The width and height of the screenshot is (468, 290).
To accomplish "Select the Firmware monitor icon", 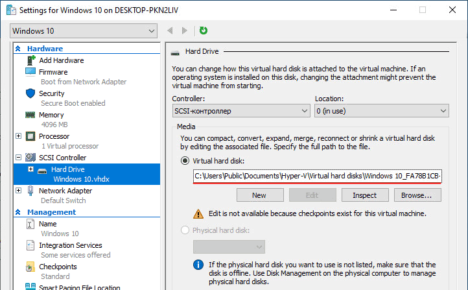I will (30, 71).
